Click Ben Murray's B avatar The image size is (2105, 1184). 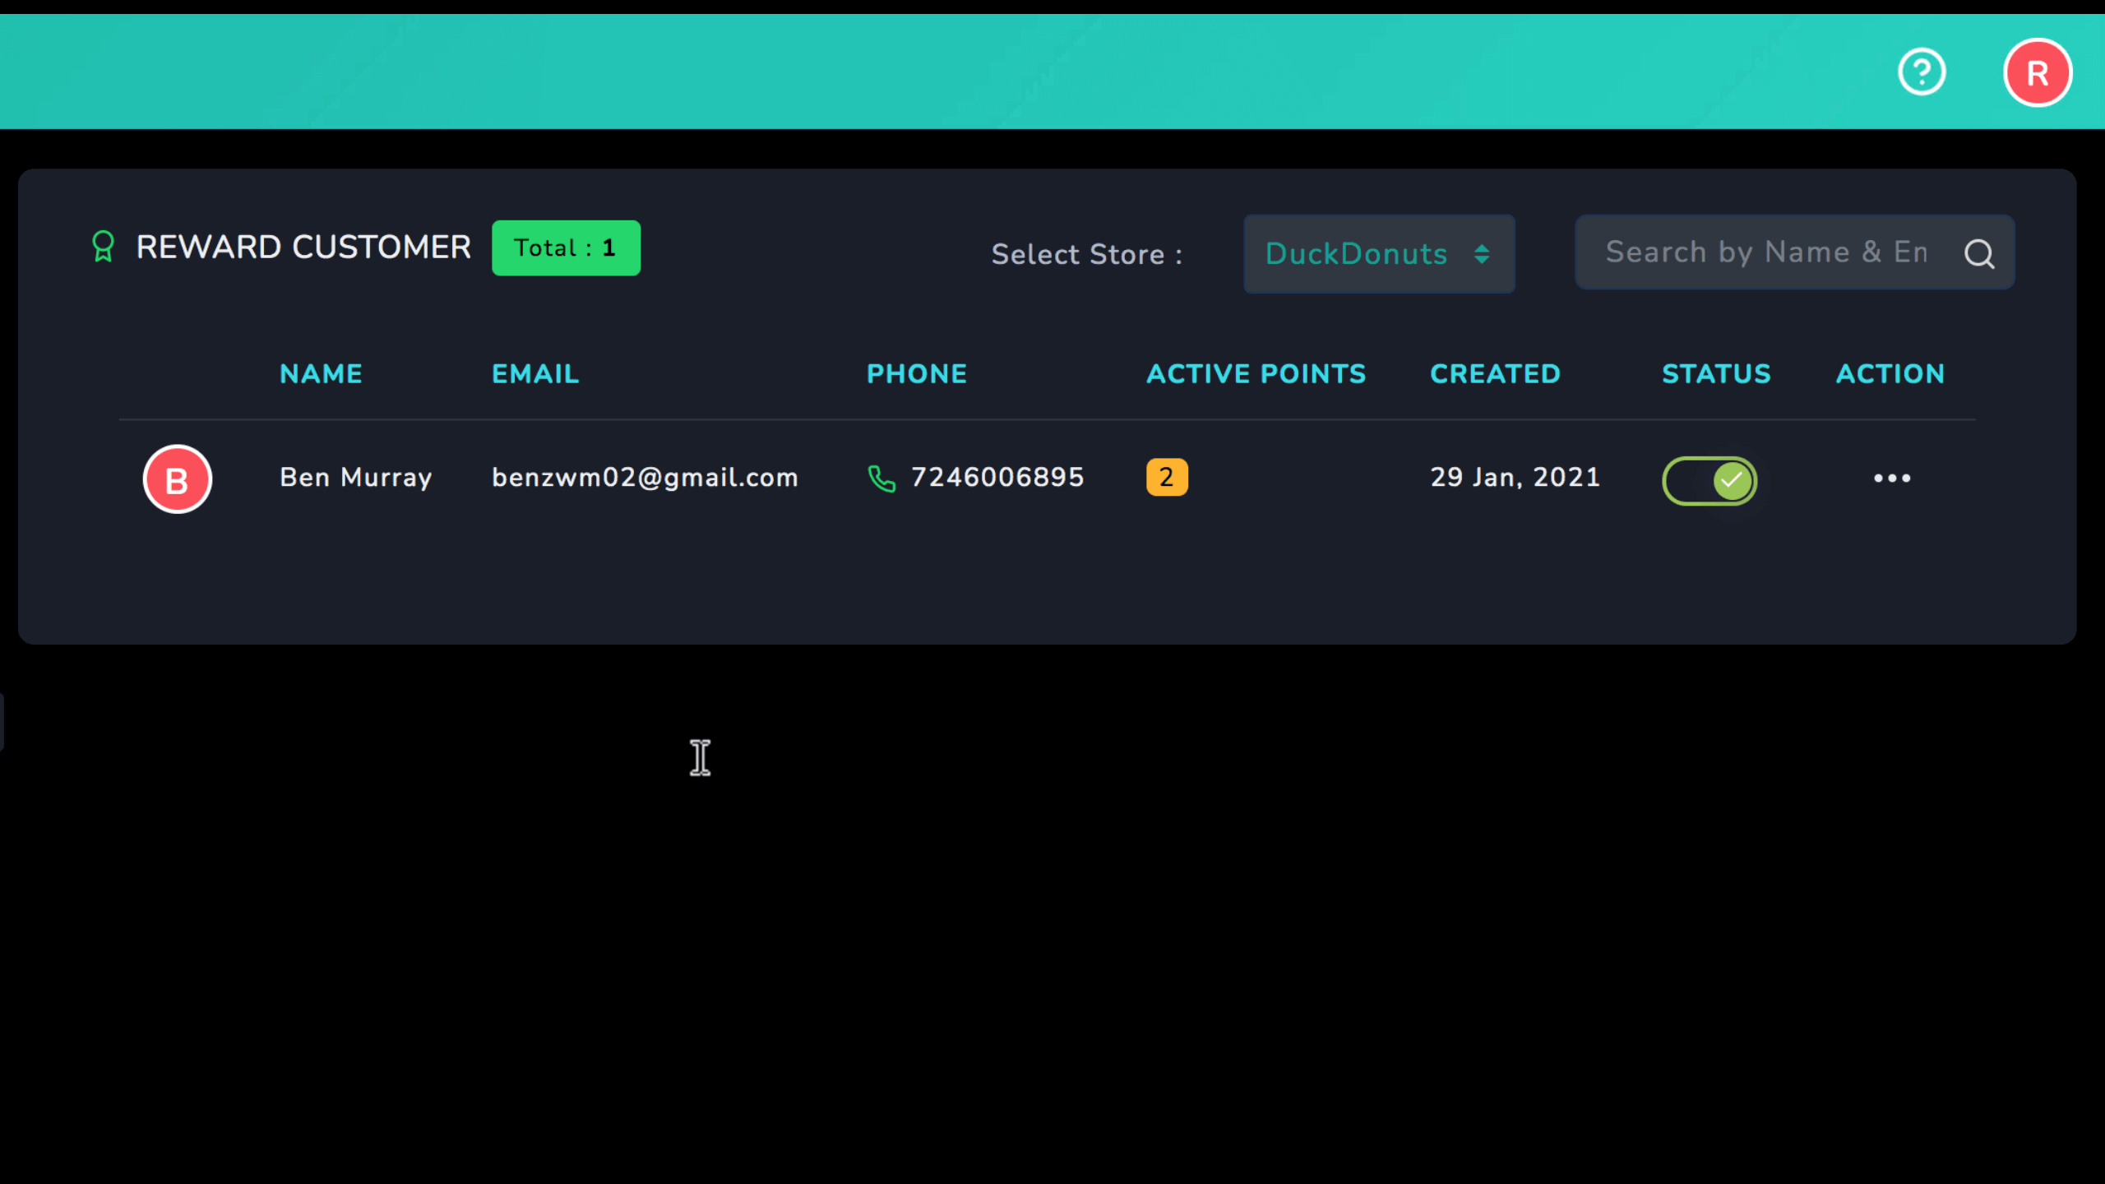click(x=177, y=479)
